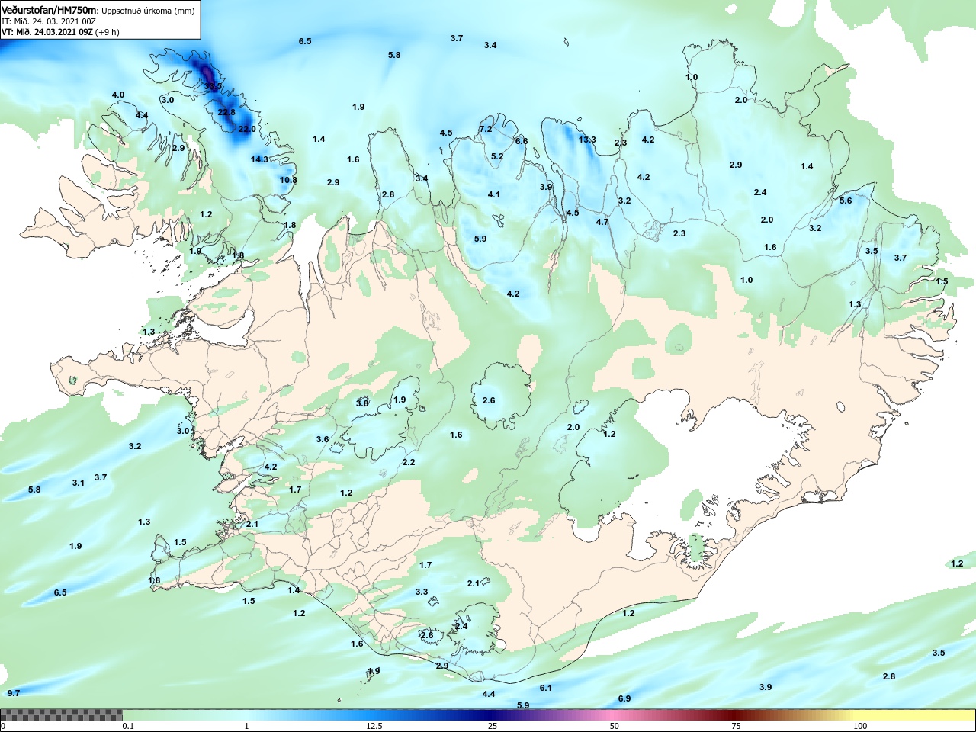
Task: Click the 3.6 value on the map
Action: click(323, 439)
